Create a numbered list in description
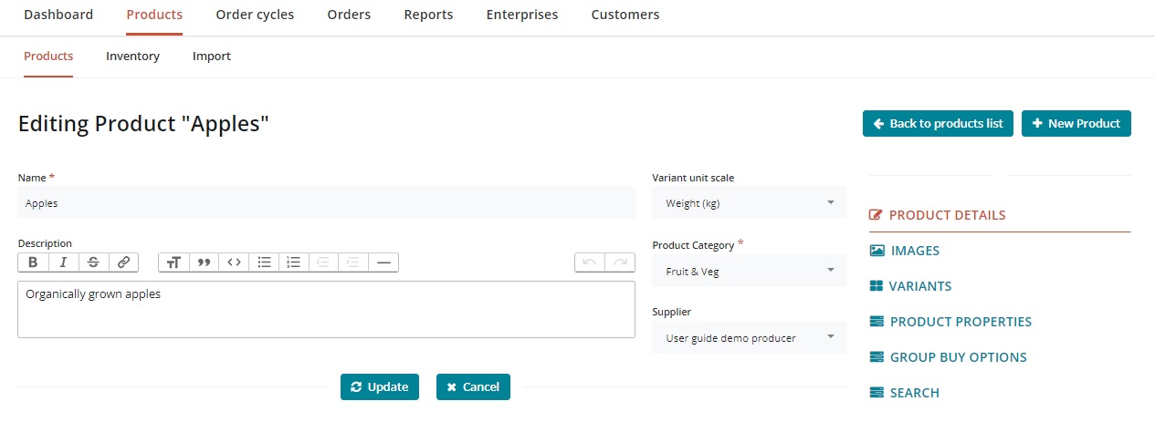 (x=293, y=262)
